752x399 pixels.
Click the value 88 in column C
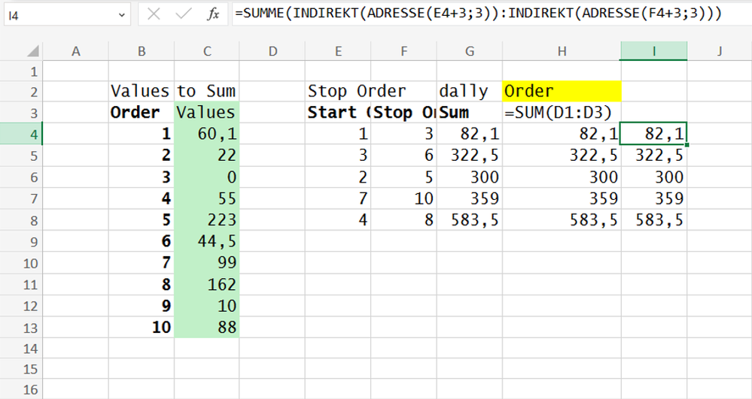coord(207,328)
